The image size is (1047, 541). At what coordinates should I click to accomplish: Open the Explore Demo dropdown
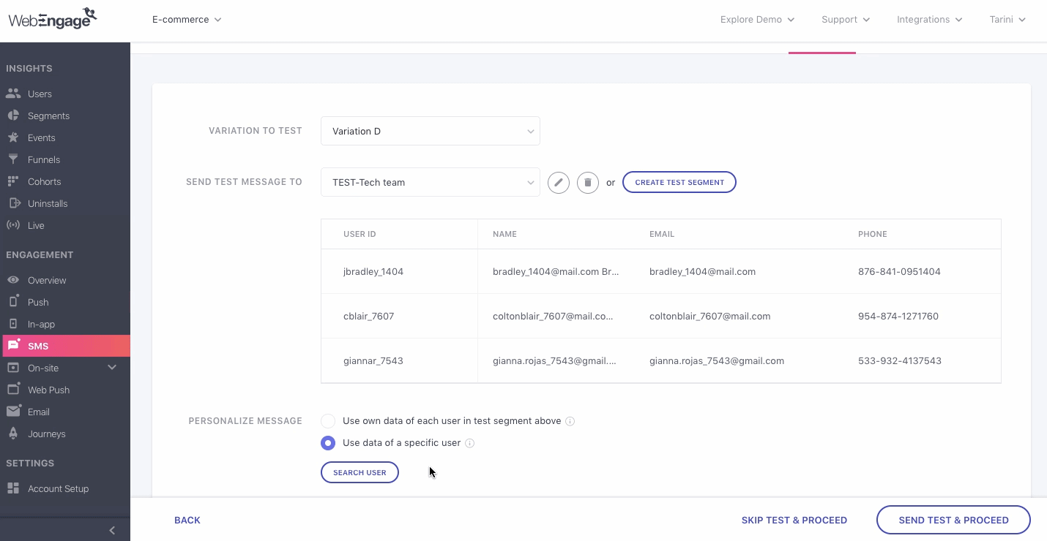(757, 20)
